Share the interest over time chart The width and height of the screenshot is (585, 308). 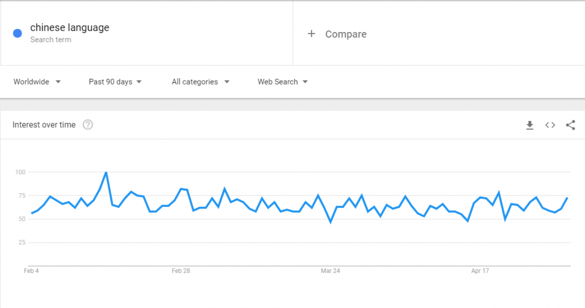(x=571, y=125)
